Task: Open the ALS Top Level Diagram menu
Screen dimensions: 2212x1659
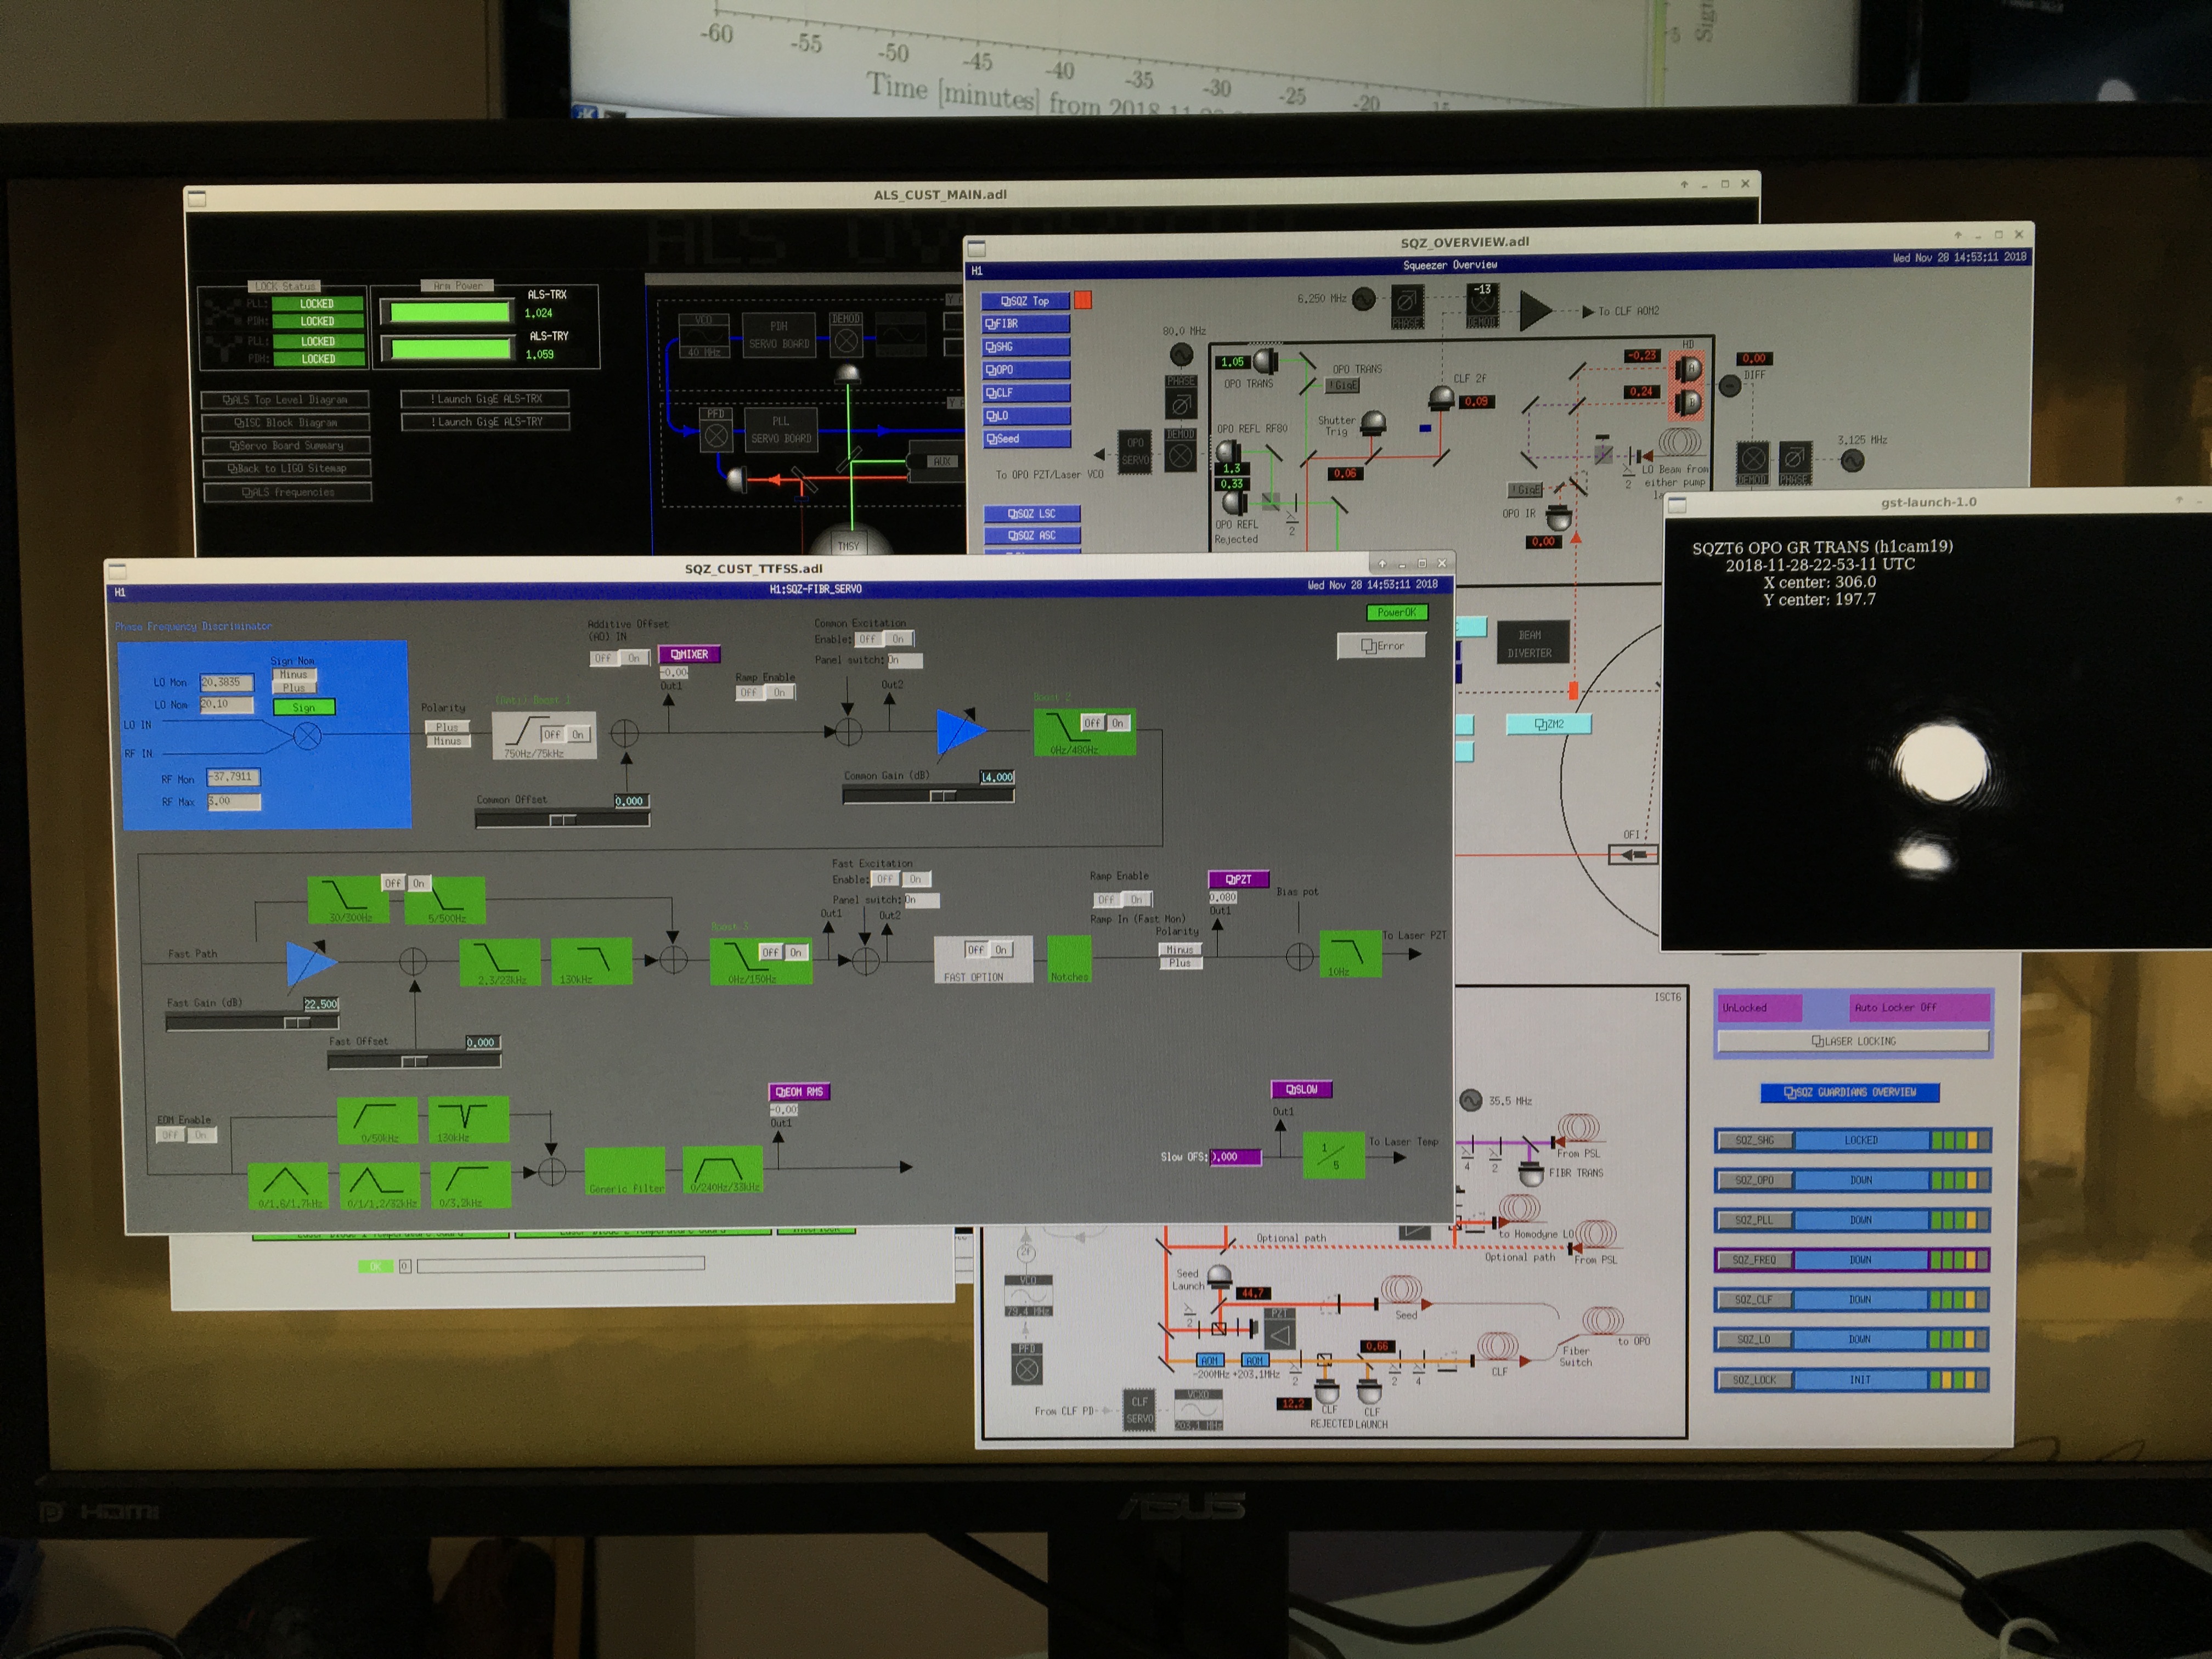Action: (285, 399)
